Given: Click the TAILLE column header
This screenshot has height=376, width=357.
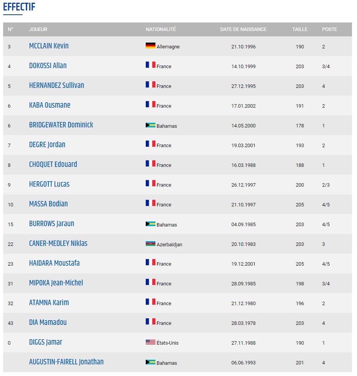Looking at the screenshot, I should click(300, 29).
